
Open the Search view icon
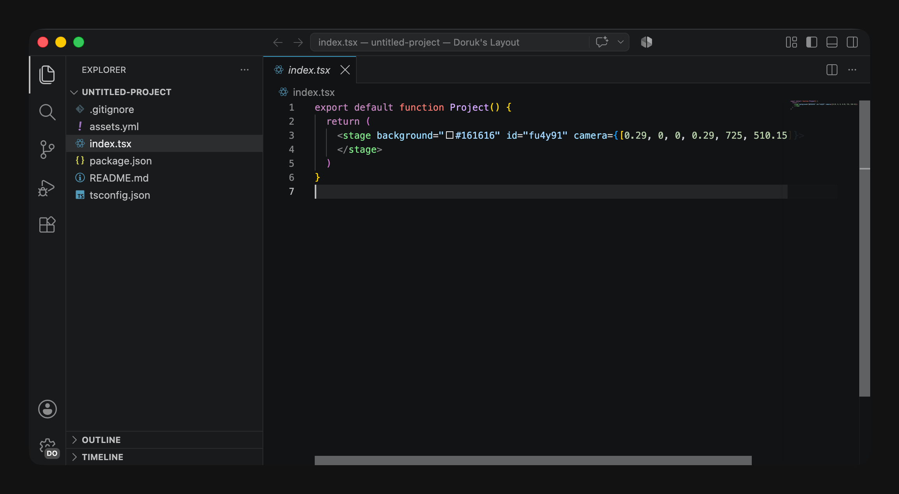[47, 112]
